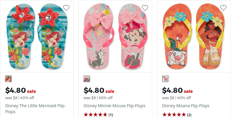233x118 pixels.
Task: Select the Minnie Mouse color swatch
Action: tap(87, 79)
